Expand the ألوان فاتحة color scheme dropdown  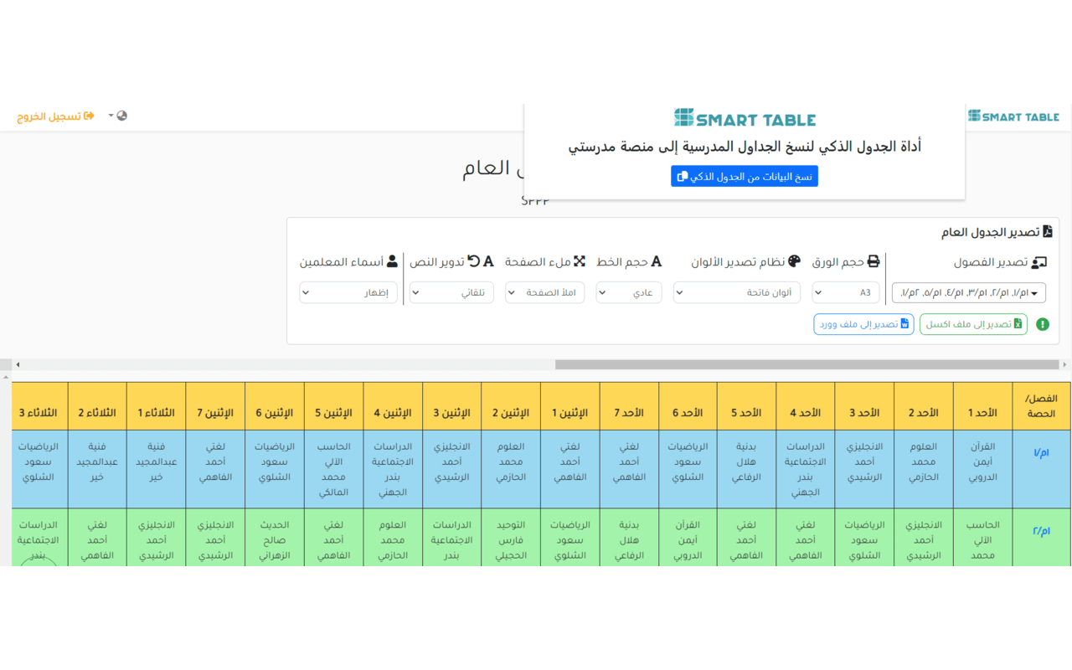[x=736, y=292]
